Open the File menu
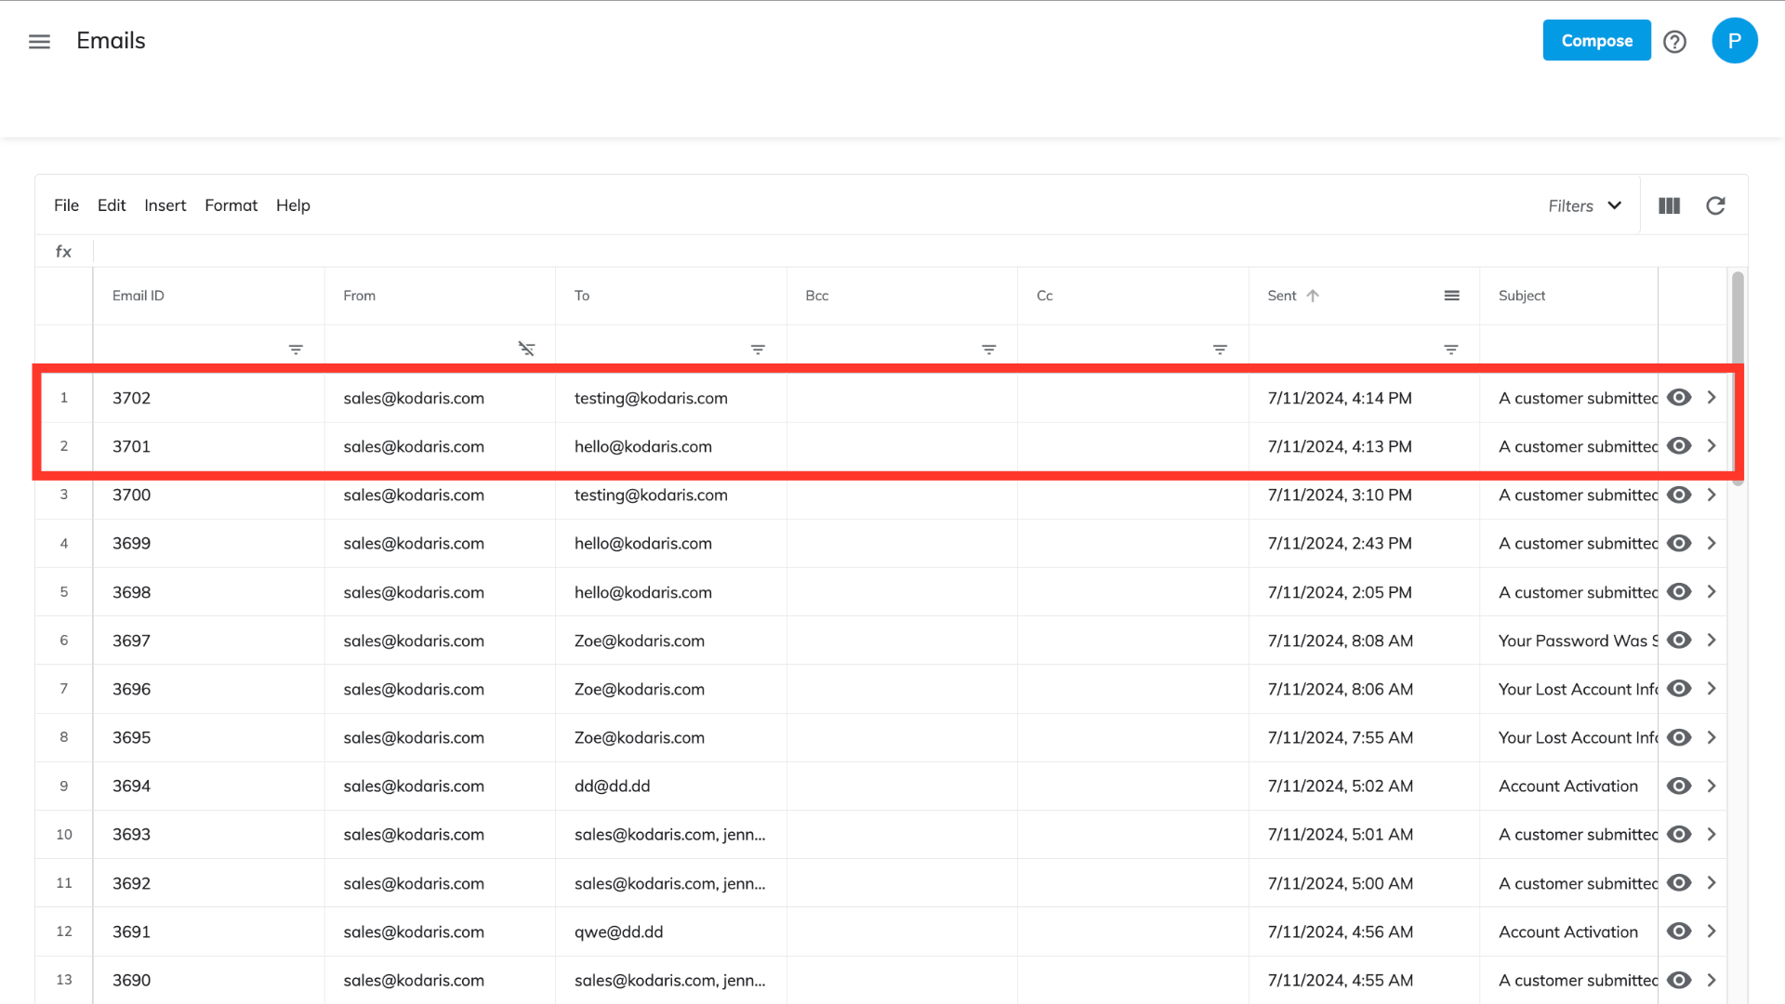 point(66,205)
